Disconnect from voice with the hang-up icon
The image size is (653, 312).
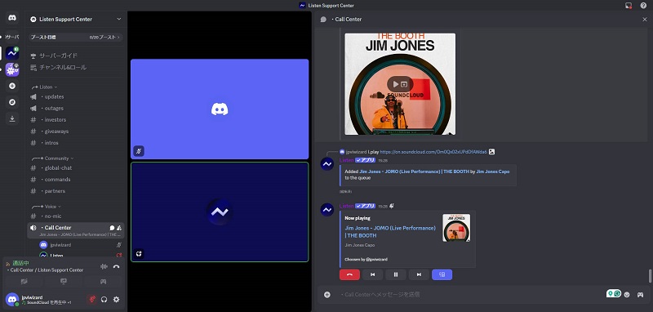[116, 266]
